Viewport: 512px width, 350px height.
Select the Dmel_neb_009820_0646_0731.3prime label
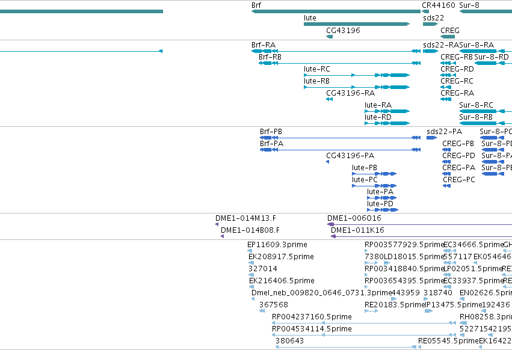pos(321,293)
